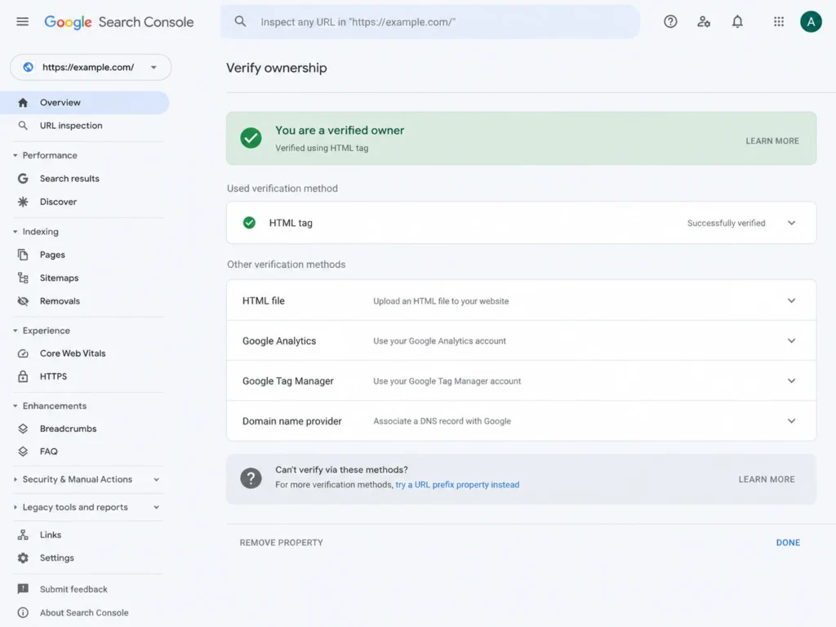Screen dimensions: 836x627
Task: Click the search magnifier icon in URL bar
Action: [x=241, y=21]
